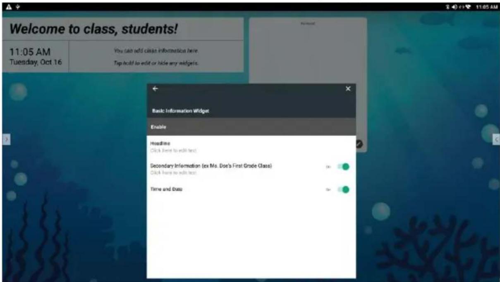Tap the 'Tap hold to edit or hide' hint
This screenshot has width=500, height=282.
coord(156,63)
